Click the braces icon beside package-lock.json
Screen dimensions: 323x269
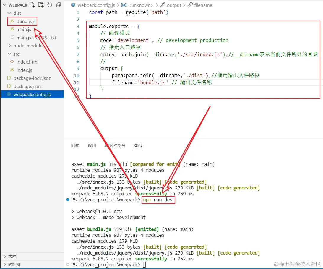(9, 78)
